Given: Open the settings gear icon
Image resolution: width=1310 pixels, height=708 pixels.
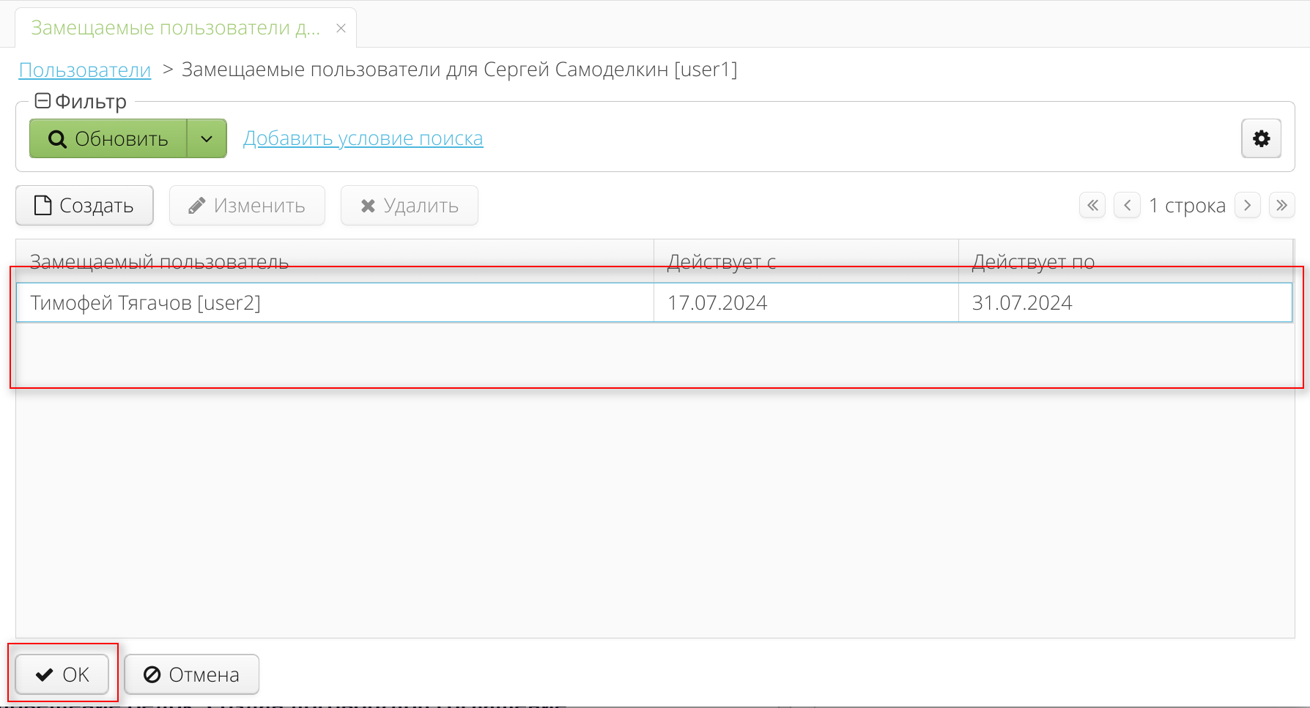Looking at the screenshot, I should tap(1261, 138).
